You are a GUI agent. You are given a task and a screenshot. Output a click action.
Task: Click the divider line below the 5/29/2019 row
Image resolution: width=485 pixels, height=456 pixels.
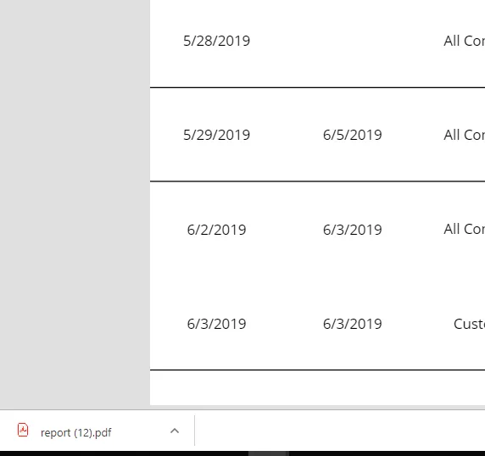(x=317, y=181)
